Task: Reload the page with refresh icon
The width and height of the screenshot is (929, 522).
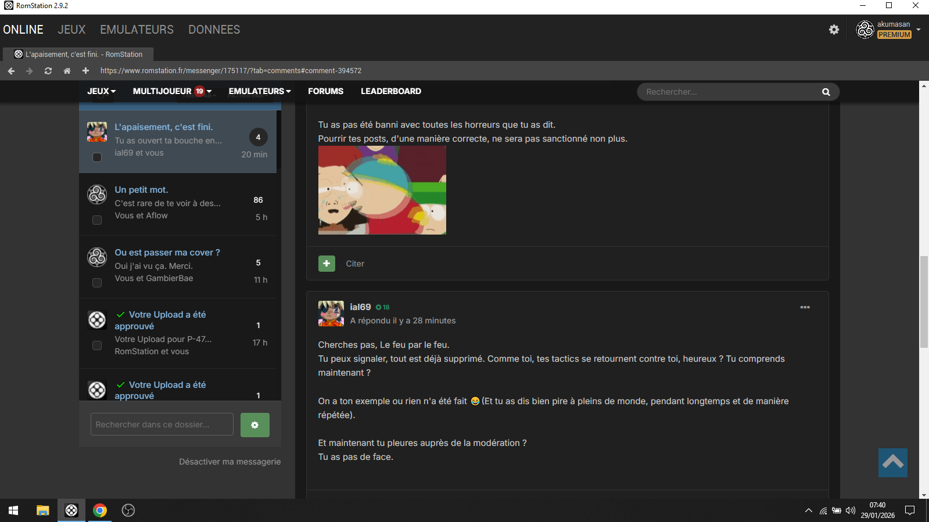Action: 48,71
